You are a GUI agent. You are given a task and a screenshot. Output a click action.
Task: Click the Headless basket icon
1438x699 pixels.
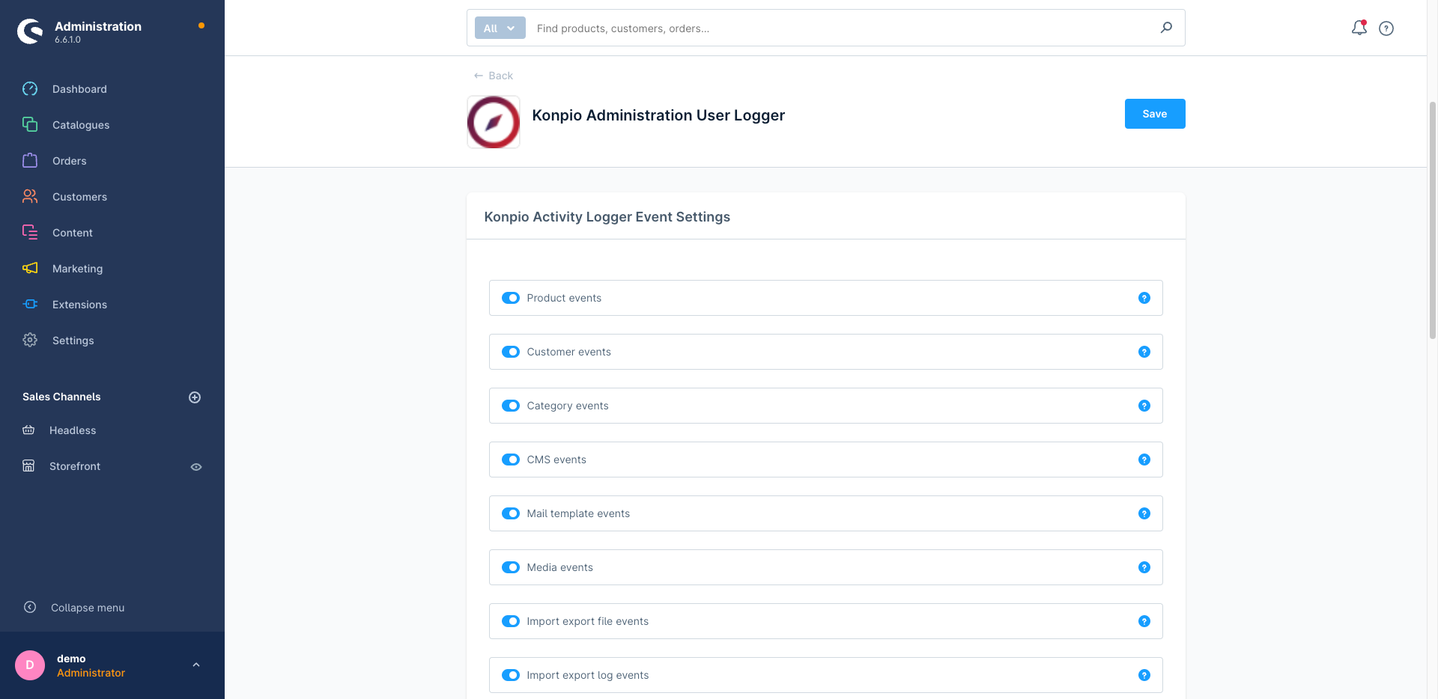click(x=28, y=430)
